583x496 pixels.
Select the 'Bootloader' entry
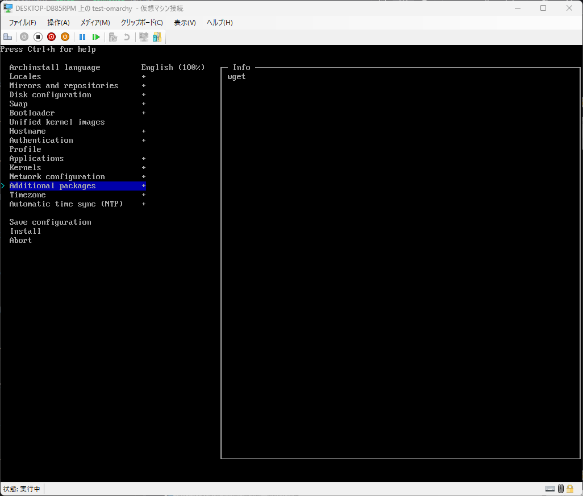click(x=32, y=113)
